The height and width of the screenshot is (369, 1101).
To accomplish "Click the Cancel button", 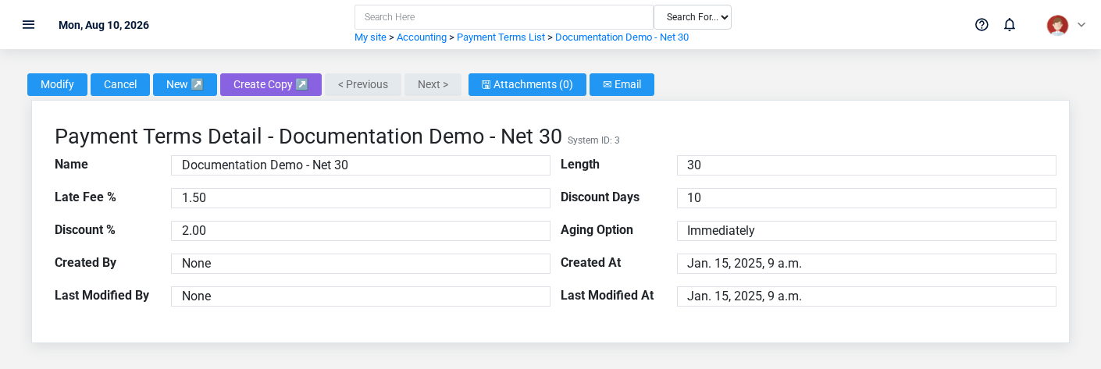I will 120,84.
